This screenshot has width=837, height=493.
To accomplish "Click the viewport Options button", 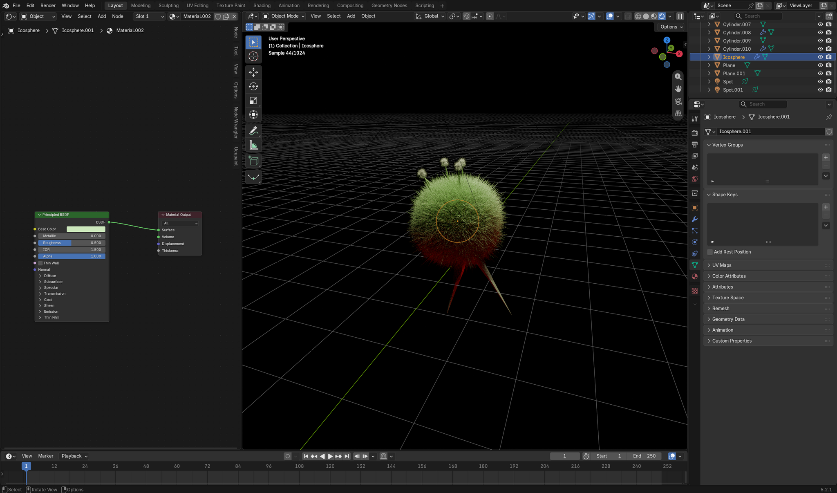I will point(671,27).
